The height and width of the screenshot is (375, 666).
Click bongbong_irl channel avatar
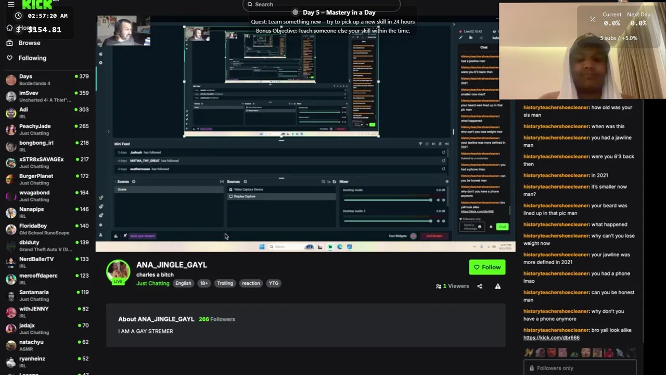(11, 146)
